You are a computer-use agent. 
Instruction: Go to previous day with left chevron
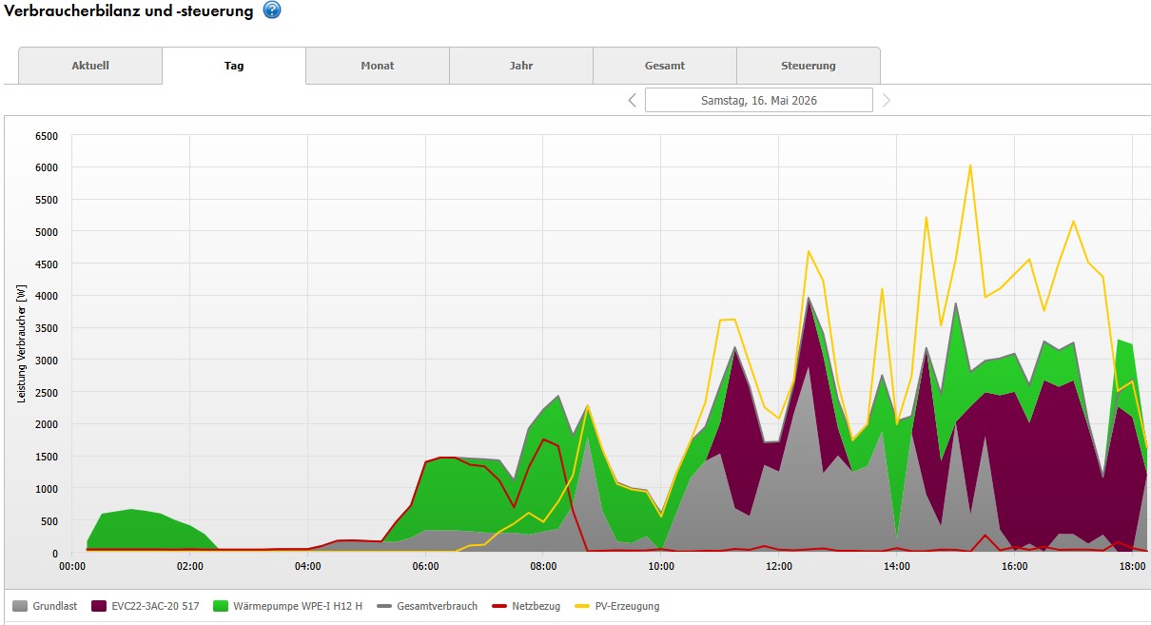[632, 100]
